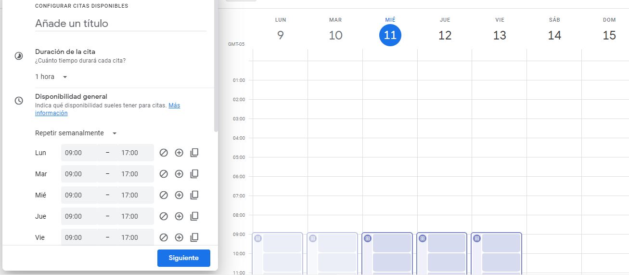Select Tuesday 10 in the calendar header

coord(335,35)
